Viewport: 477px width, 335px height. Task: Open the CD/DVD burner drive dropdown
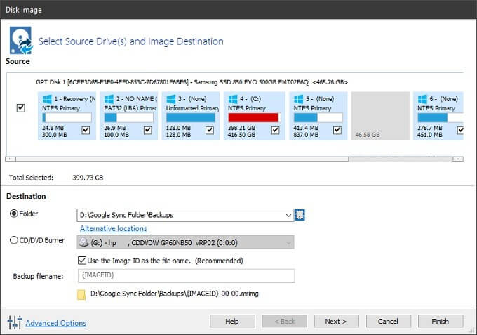coord(288,242)
